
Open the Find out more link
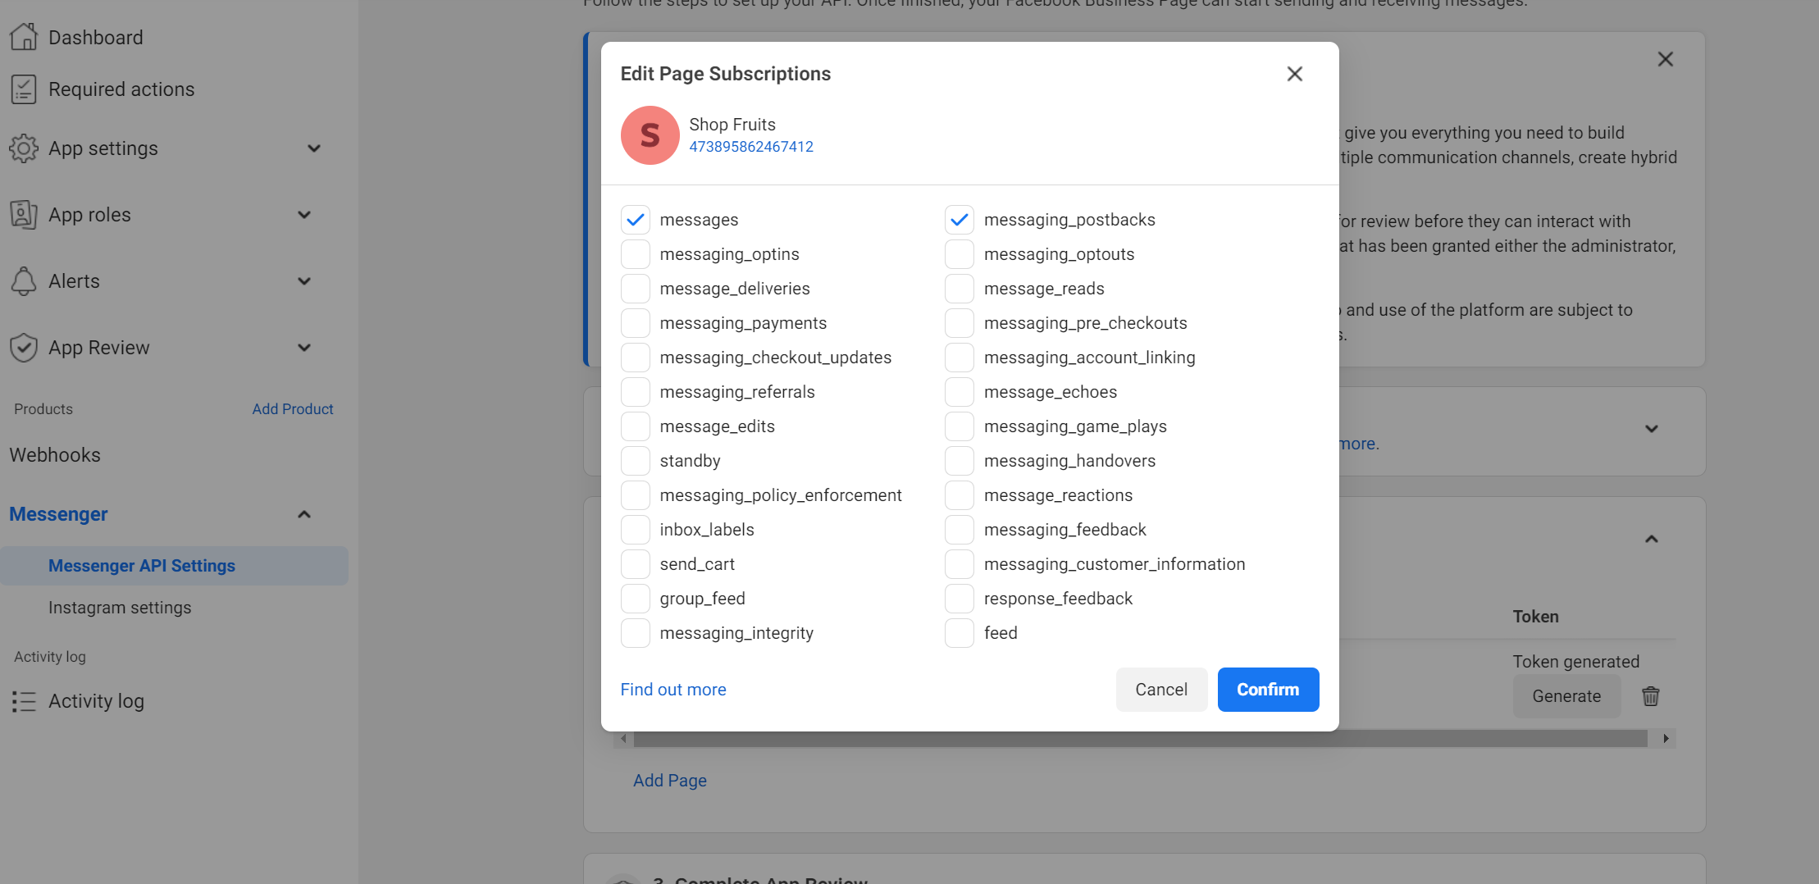[x=673, y=689]
